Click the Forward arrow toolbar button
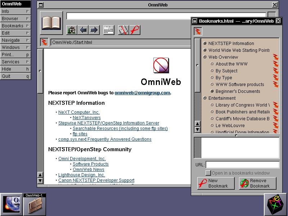The image size is (288, 216). pos(94,30)
